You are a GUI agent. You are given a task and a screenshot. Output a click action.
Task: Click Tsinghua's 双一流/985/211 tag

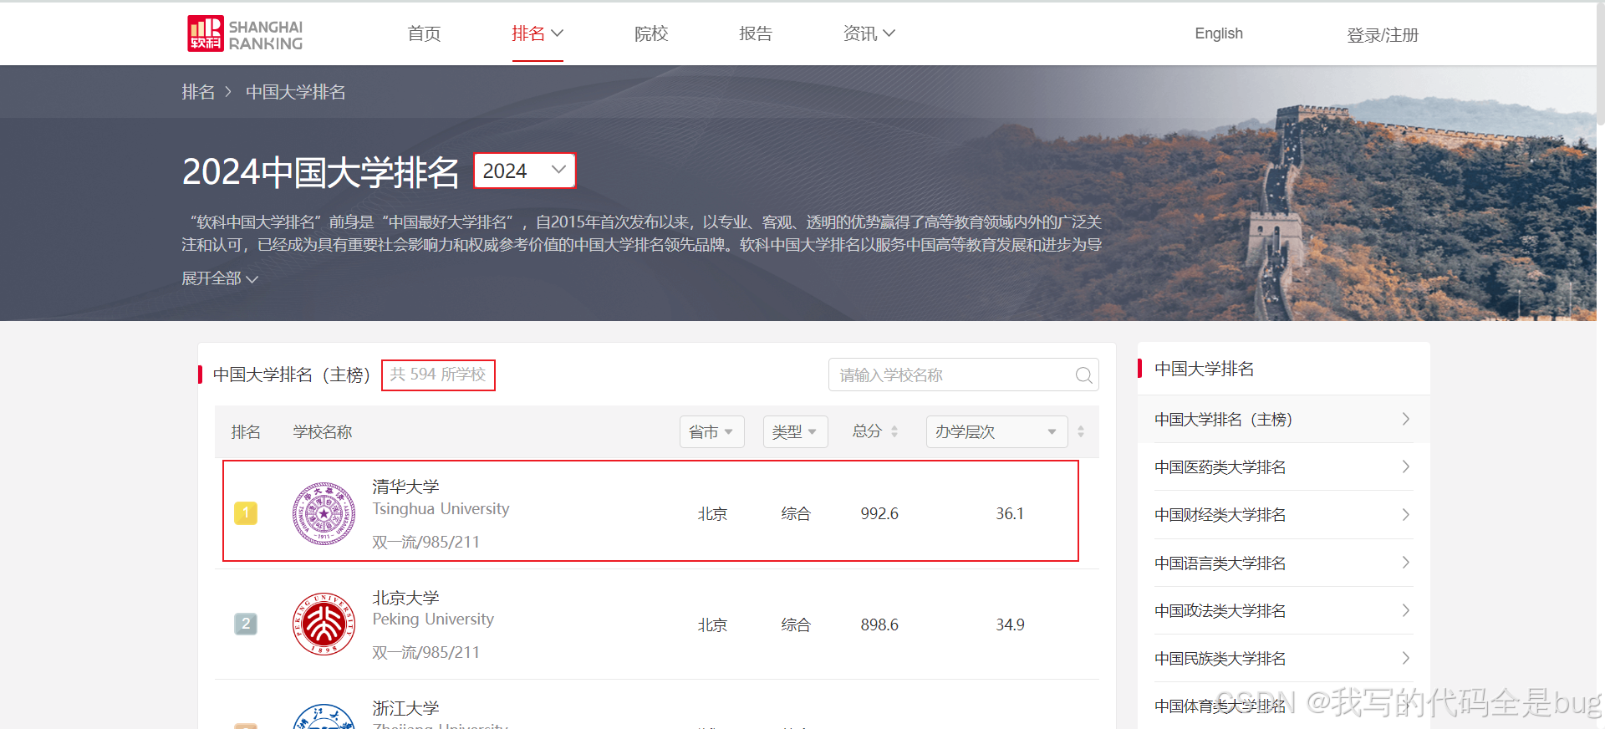click(x=425, y=542)
